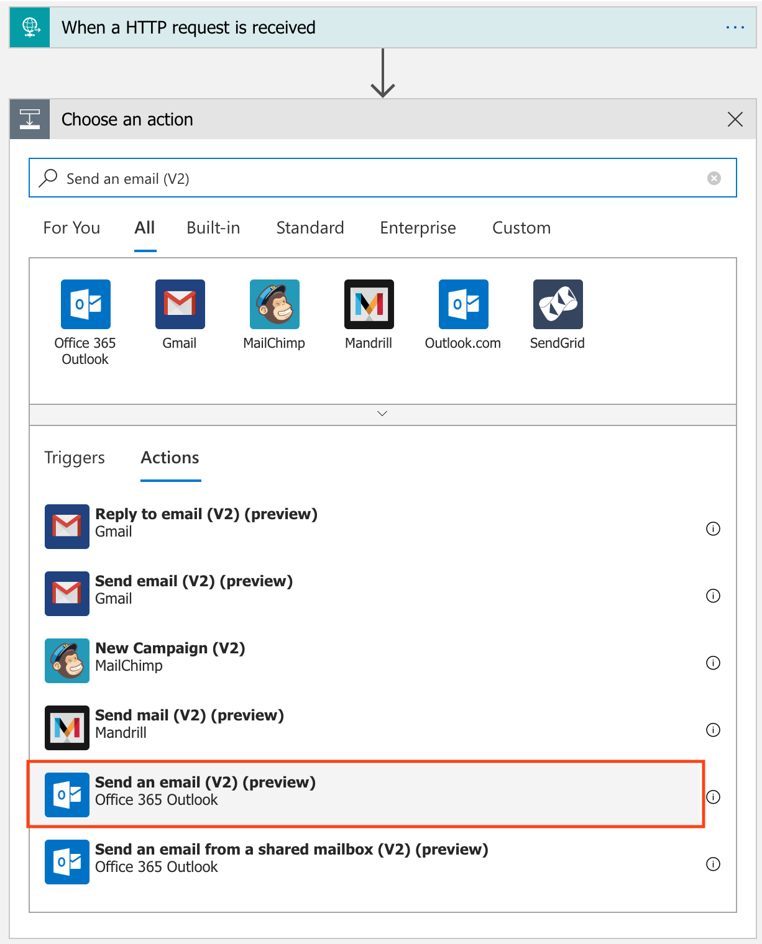The width and height of the screenshot is (762, 944).
Task: Choose Send email (V2) Gmail action
Action: pyautogui.click(x=373, y=594)
